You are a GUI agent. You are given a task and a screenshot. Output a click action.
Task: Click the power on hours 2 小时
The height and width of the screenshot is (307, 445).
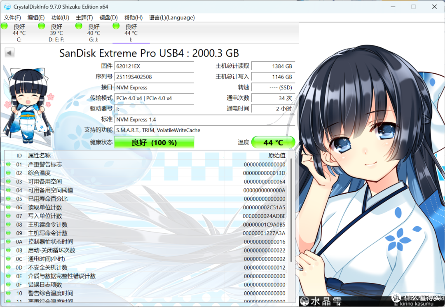[273, 109]
